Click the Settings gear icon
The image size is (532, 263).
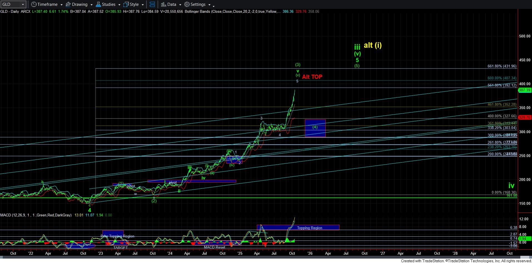[187, 4]
